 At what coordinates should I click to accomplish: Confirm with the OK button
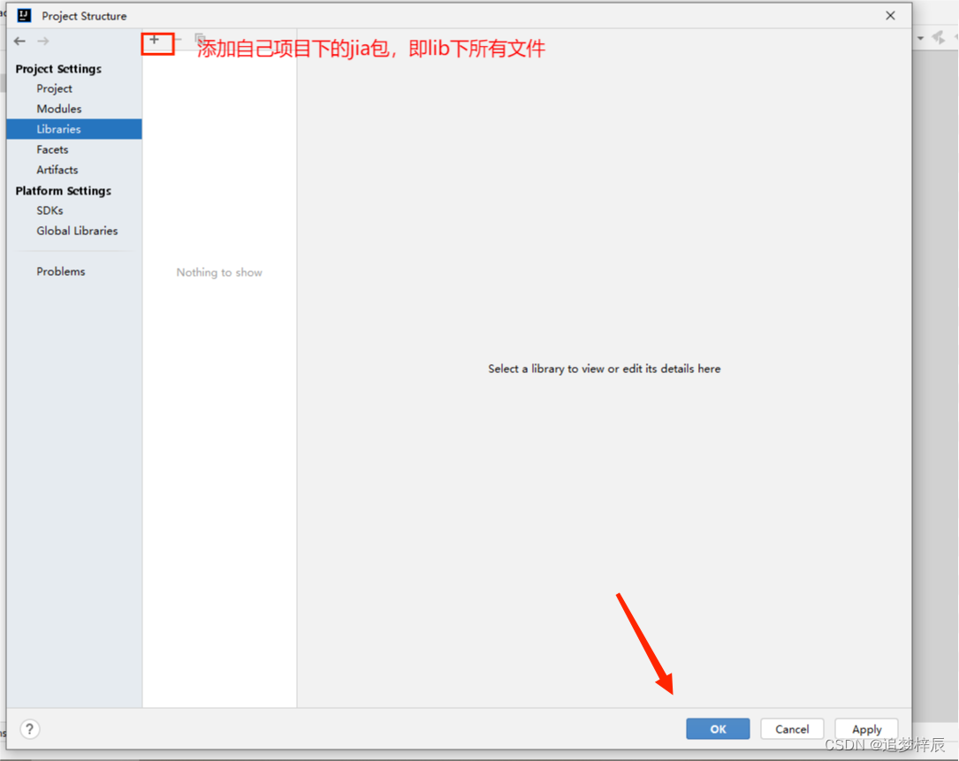[x=718, y=728]
